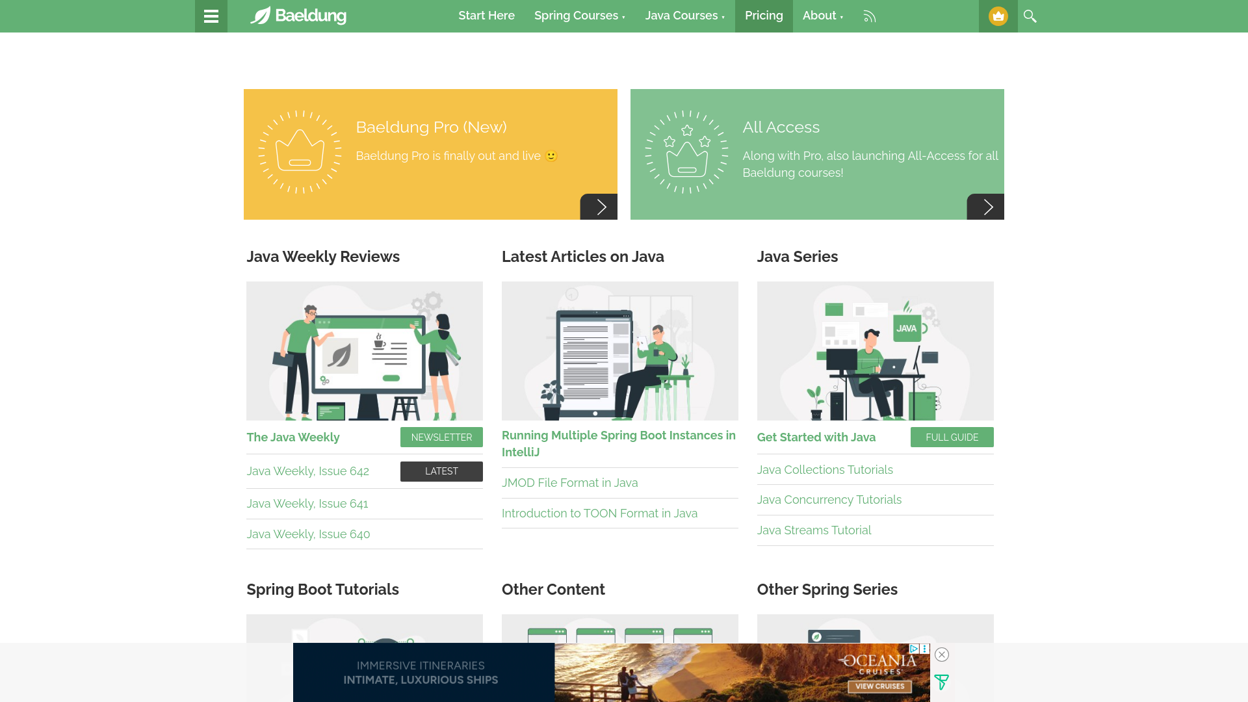Click the Java Series illustration
1248x702 pixels.
click(876, 351)
